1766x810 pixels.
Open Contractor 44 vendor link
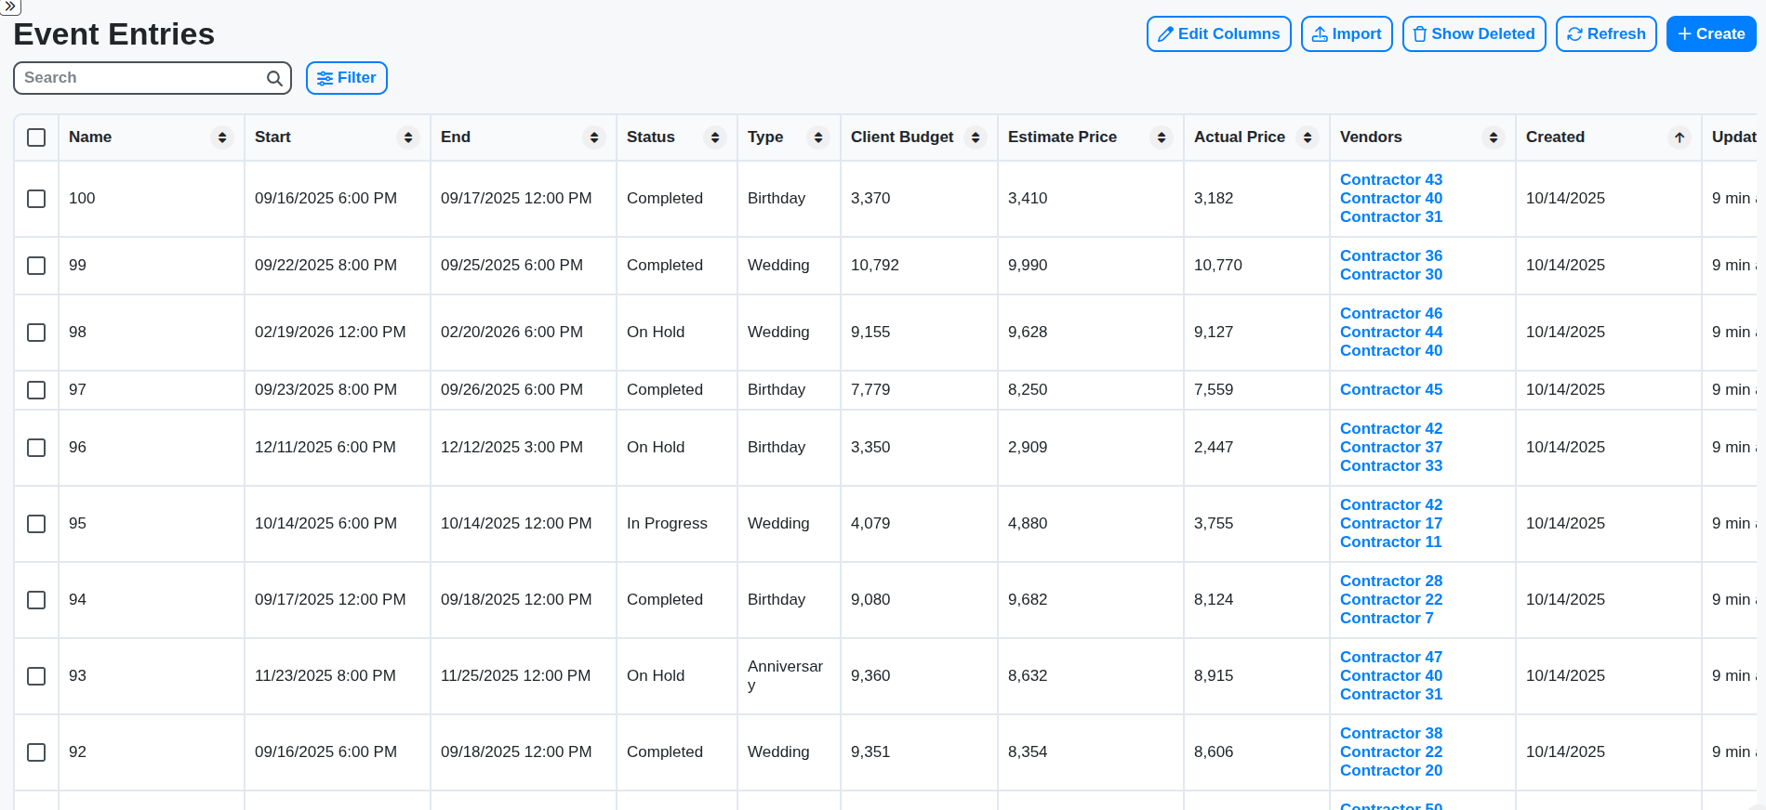tap(1390, 332)
